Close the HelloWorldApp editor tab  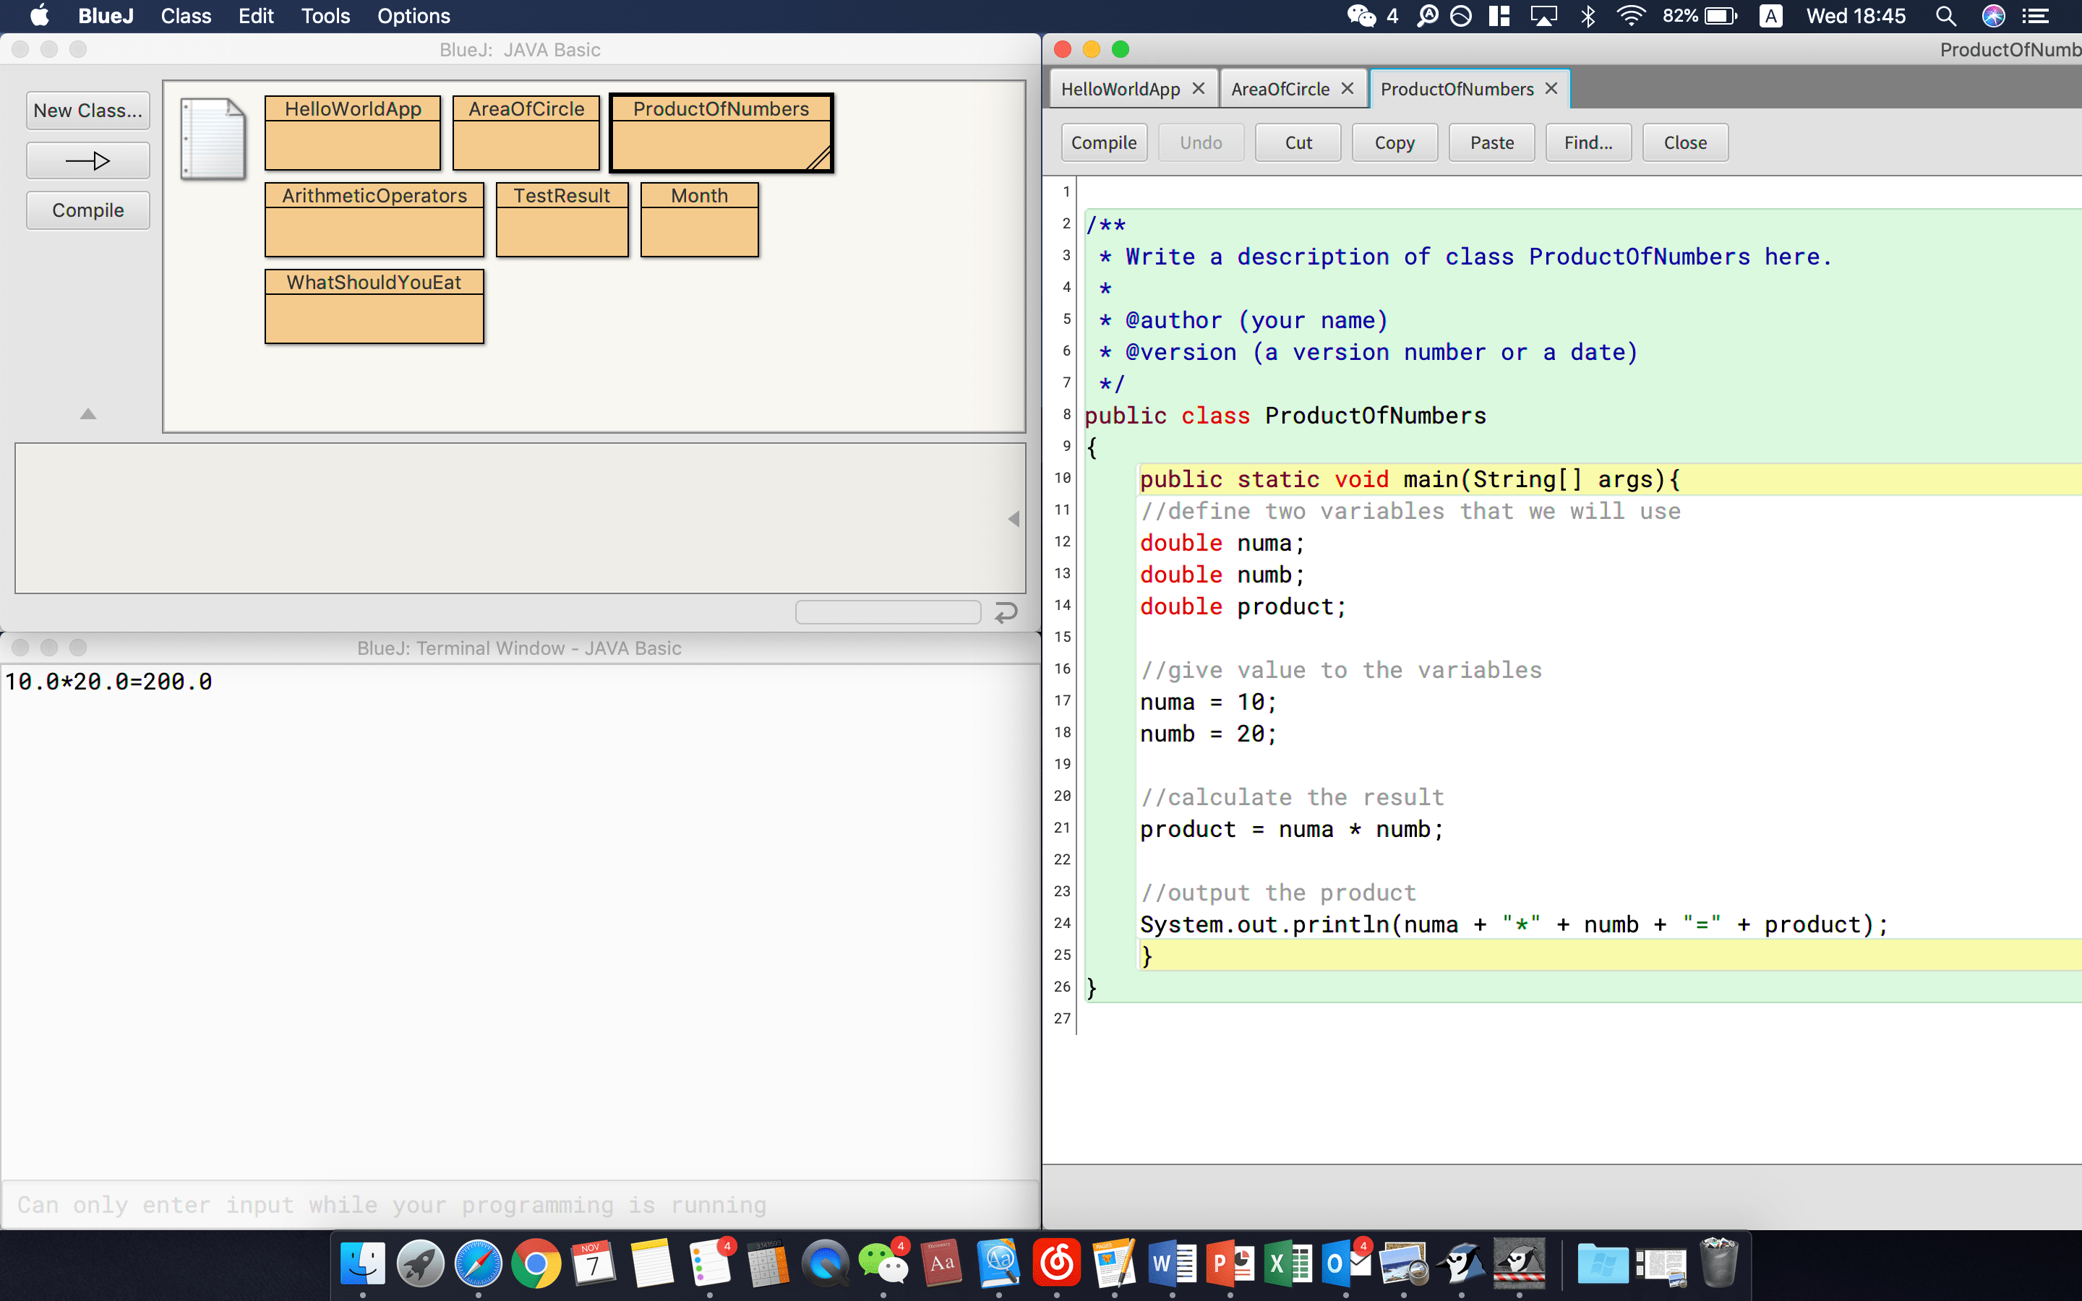(x=1199, y=89)
